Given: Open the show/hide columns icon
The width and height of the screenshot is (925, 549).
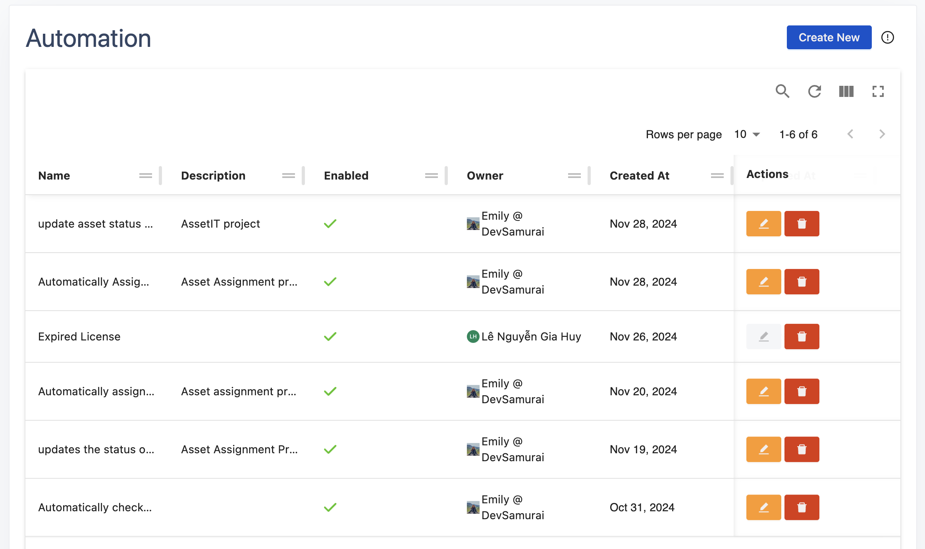Looking at the screenshot, I should pyautogui.click(x=846, y=91).
